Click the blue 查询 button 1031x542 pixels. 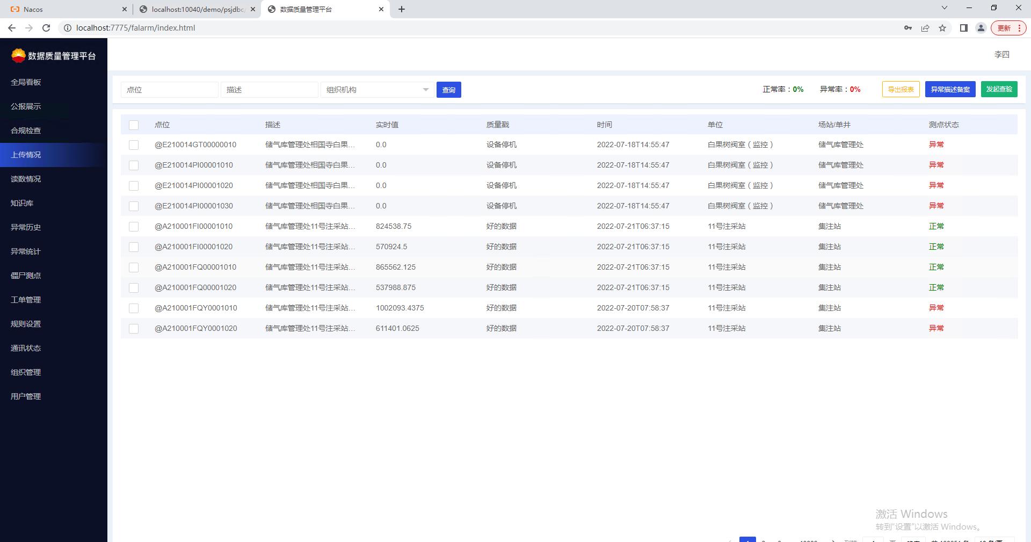click(448, 90)
